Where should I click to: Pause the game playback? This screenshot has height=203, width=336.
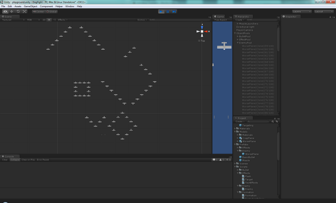(x=168, y=12)
